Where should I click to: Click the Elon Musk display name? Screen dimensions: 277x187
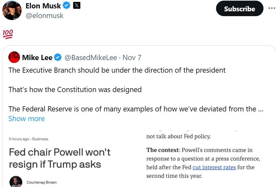tap(43, 5)
